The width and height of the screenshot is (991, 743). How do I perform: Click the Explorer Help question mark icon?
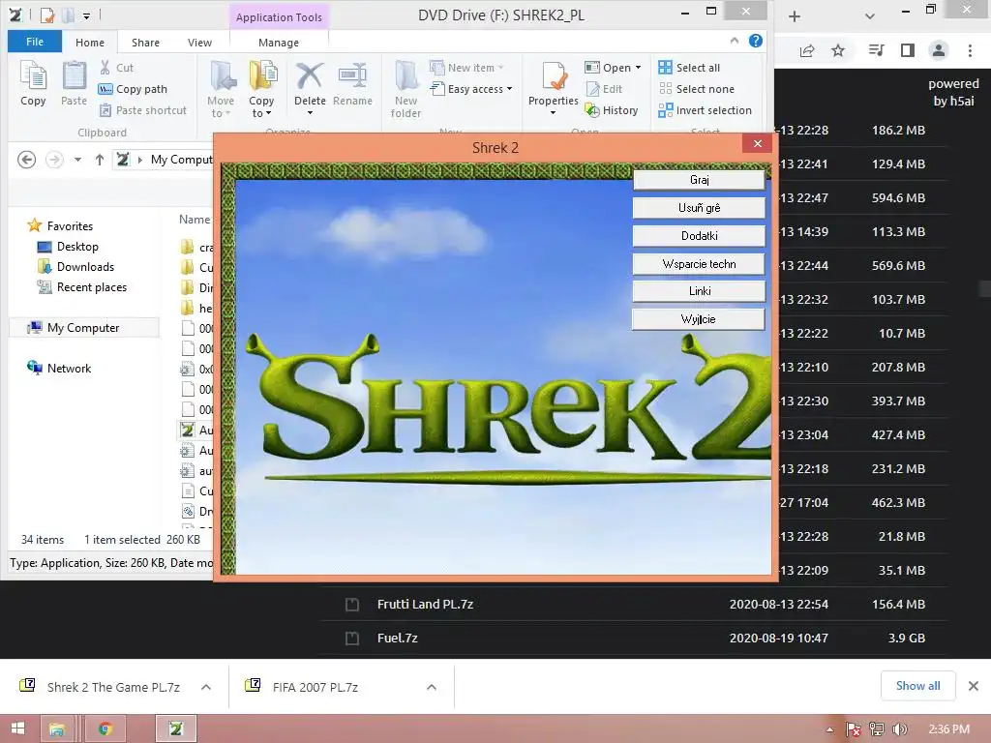pos(755,41)
